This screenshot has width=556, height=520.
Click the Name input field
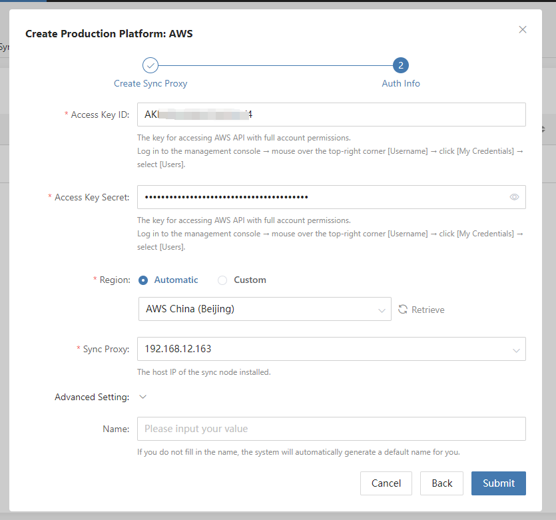(x=331, y=429)
